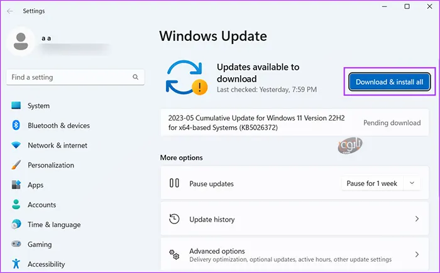Viewport: 440px width, 273px height.
Task: Click the Gaming controller icon
Action: [16, 244]
